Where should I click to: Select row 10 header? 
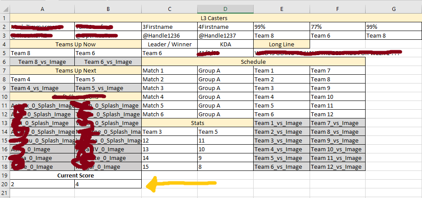(5, 97)
